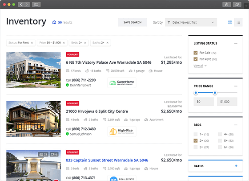Open the Captain Sunset Street house photo
Viewport: 249px width, 181px height.
(x=33, y=165)
